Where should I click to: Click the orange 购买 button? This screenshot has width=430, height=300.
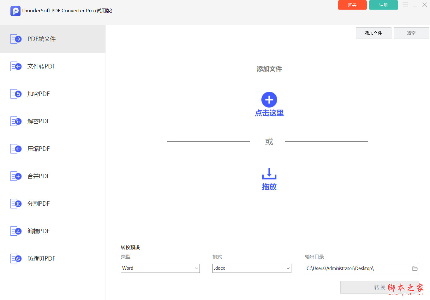tap(352, 5)
